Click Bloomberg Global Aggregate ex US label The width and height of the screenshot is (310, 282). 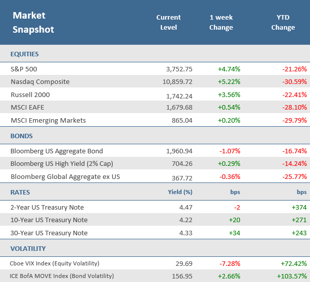point(65,177)
